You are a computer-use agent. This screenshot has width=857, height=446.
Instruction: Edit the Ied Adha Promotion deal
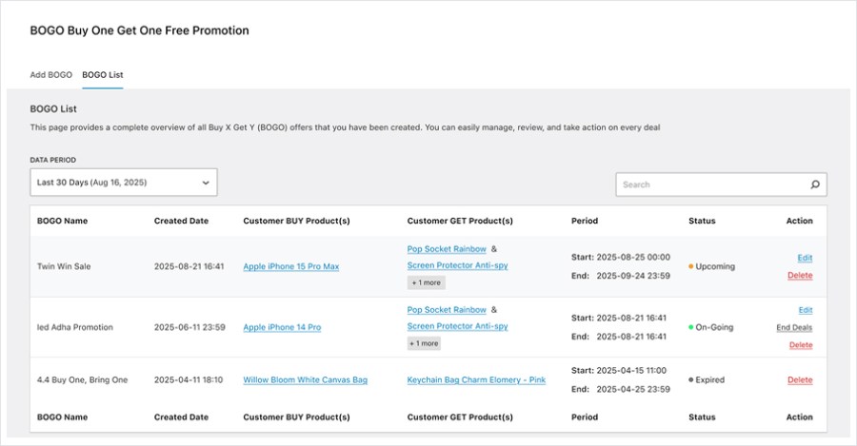[805, 310]
